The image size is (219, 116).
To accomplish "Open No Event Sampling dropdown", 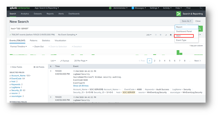I will 68,35.
